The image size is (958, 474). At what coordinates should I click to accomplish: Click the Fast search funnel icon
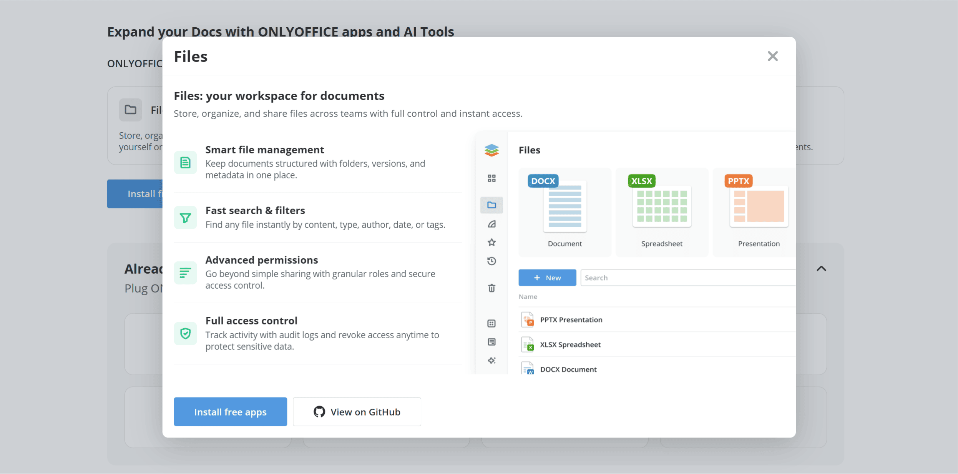tap(185, 218)
